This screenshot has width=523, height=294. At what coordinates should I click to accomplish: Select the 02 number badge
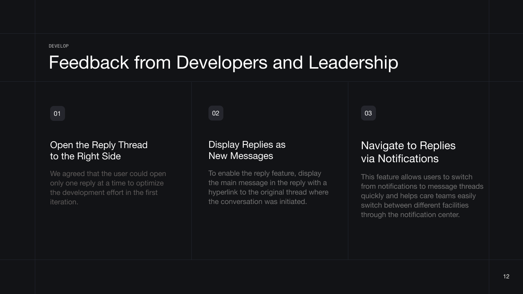click(x=216, y=113)
